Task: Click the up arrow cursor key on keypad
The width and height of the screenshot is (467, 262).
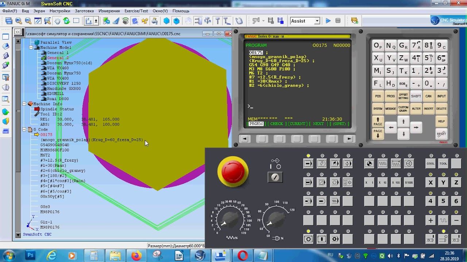Action: [x=403, y=121]
